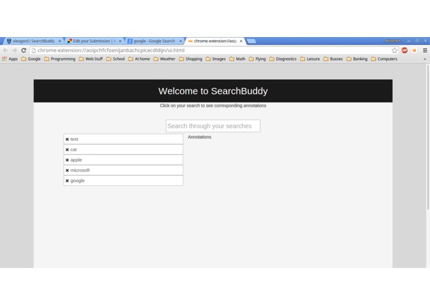Open the Images bookmarks folder

215,59
